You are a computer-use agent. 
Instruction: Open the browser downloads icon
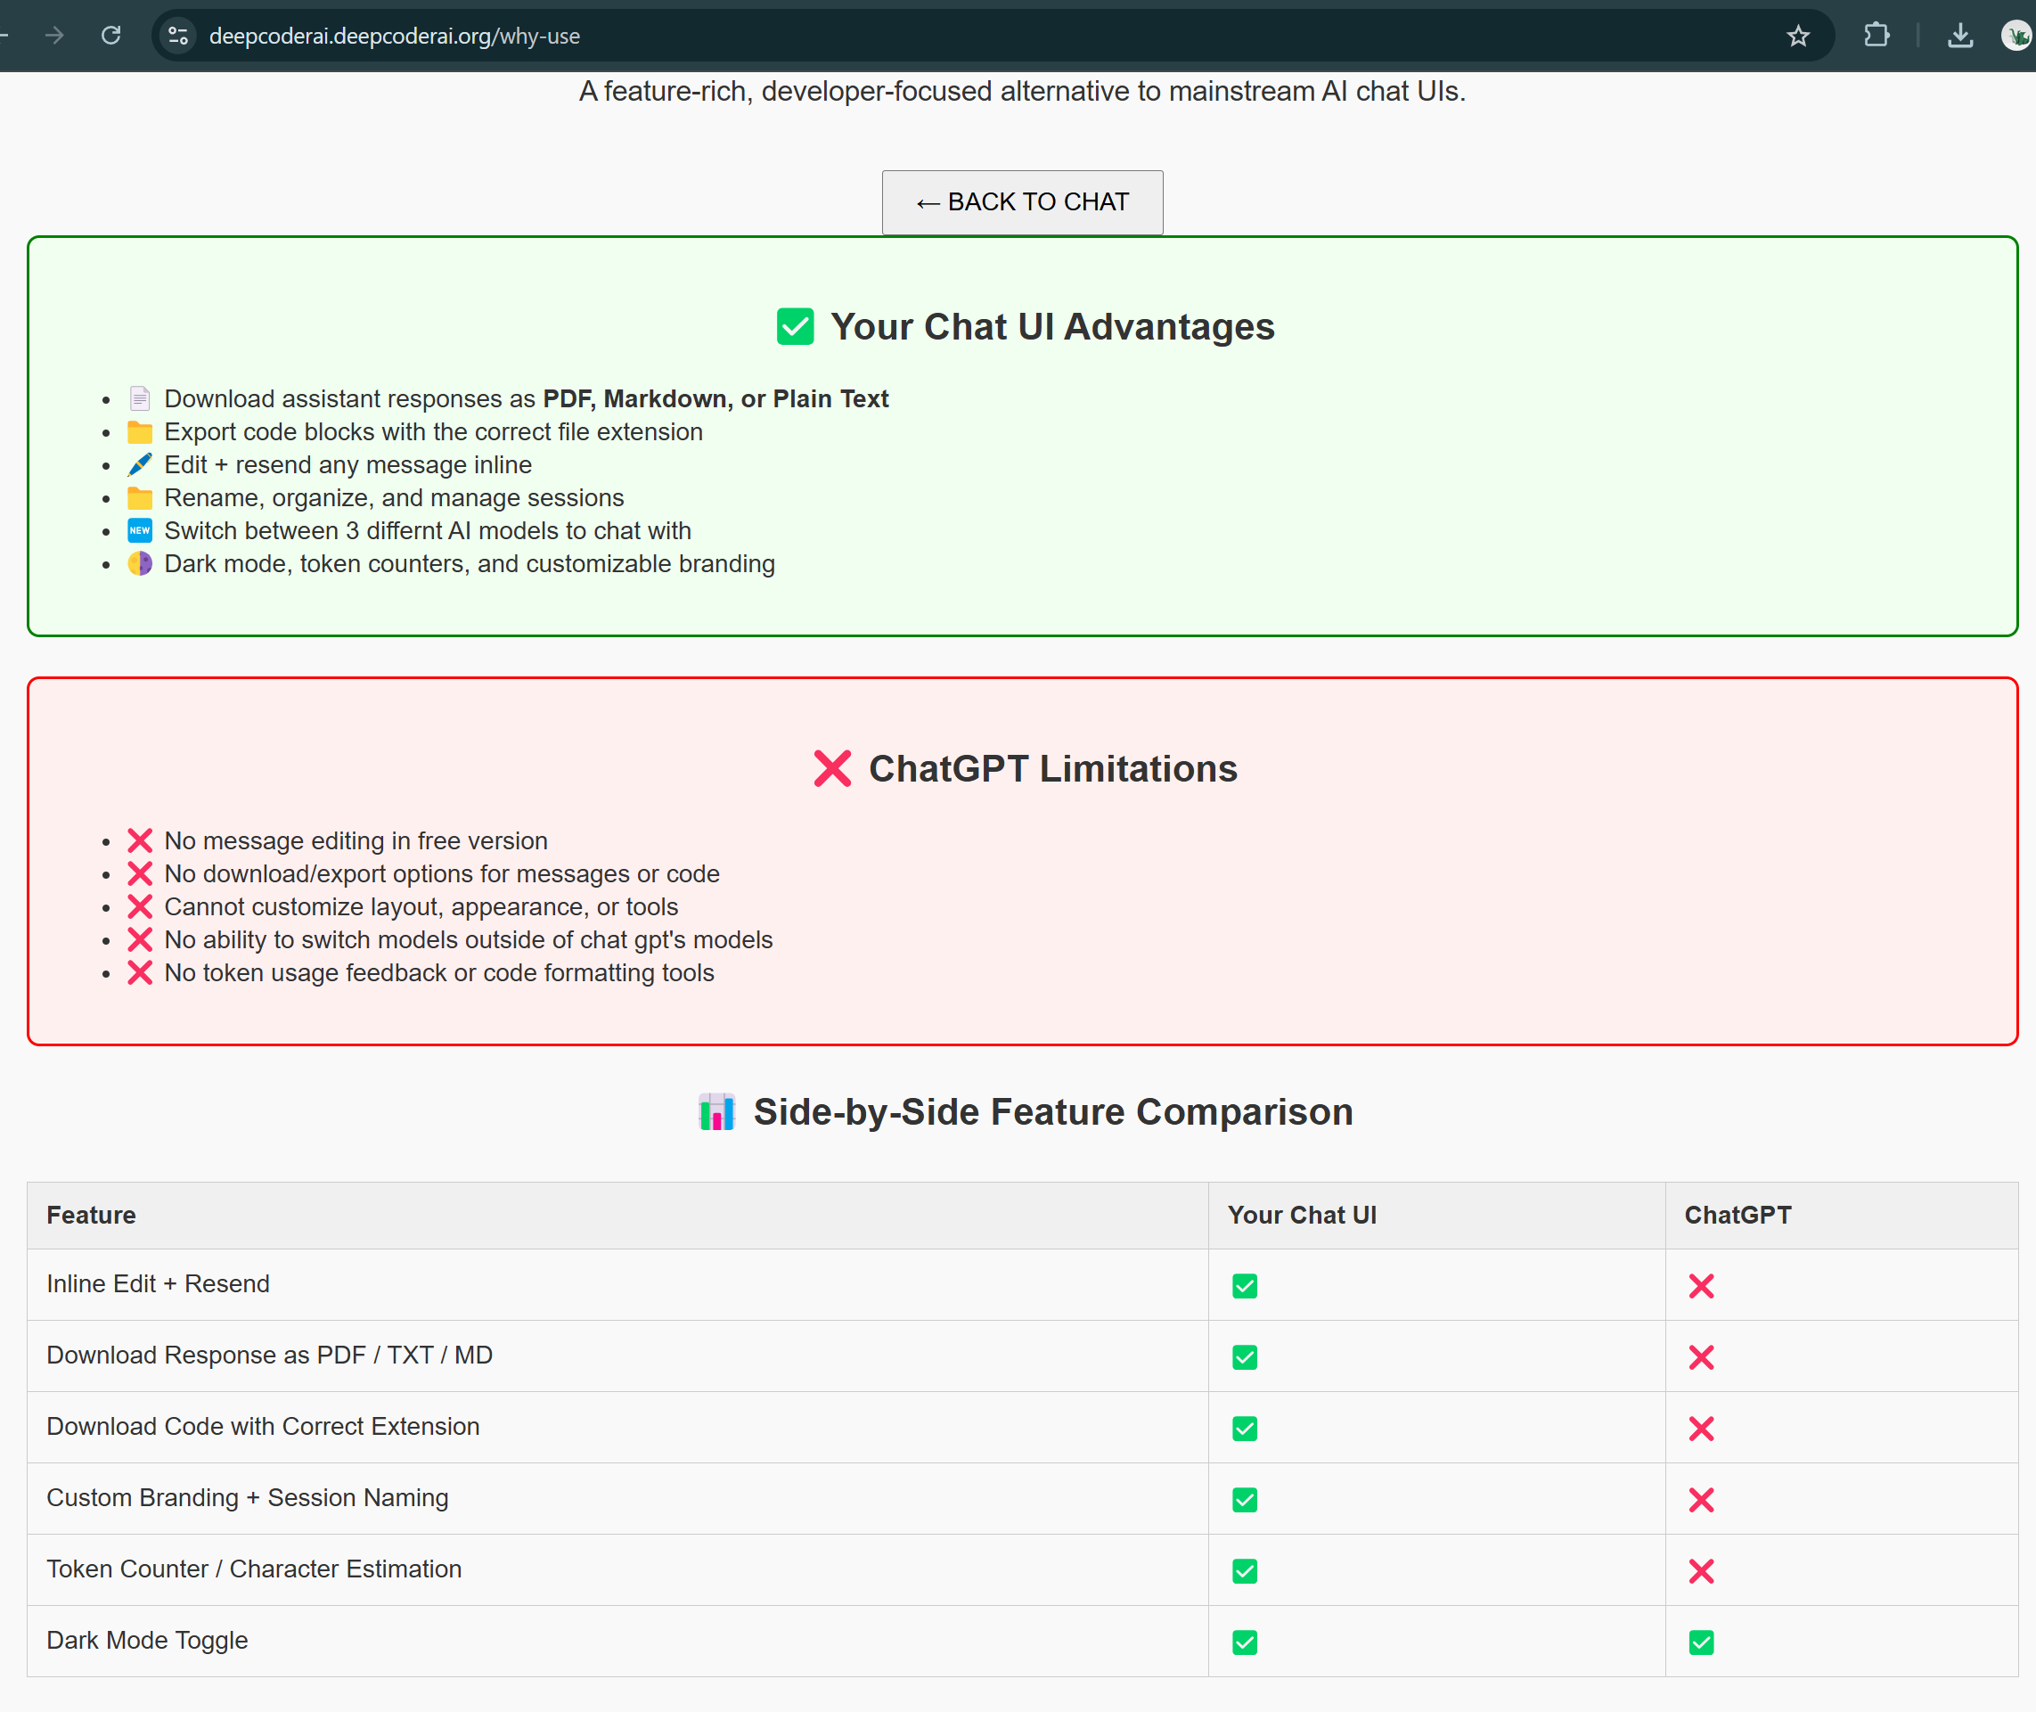coord(1959,36)
